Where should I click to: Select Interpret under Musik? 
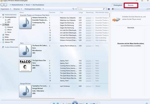pos(10,27)
